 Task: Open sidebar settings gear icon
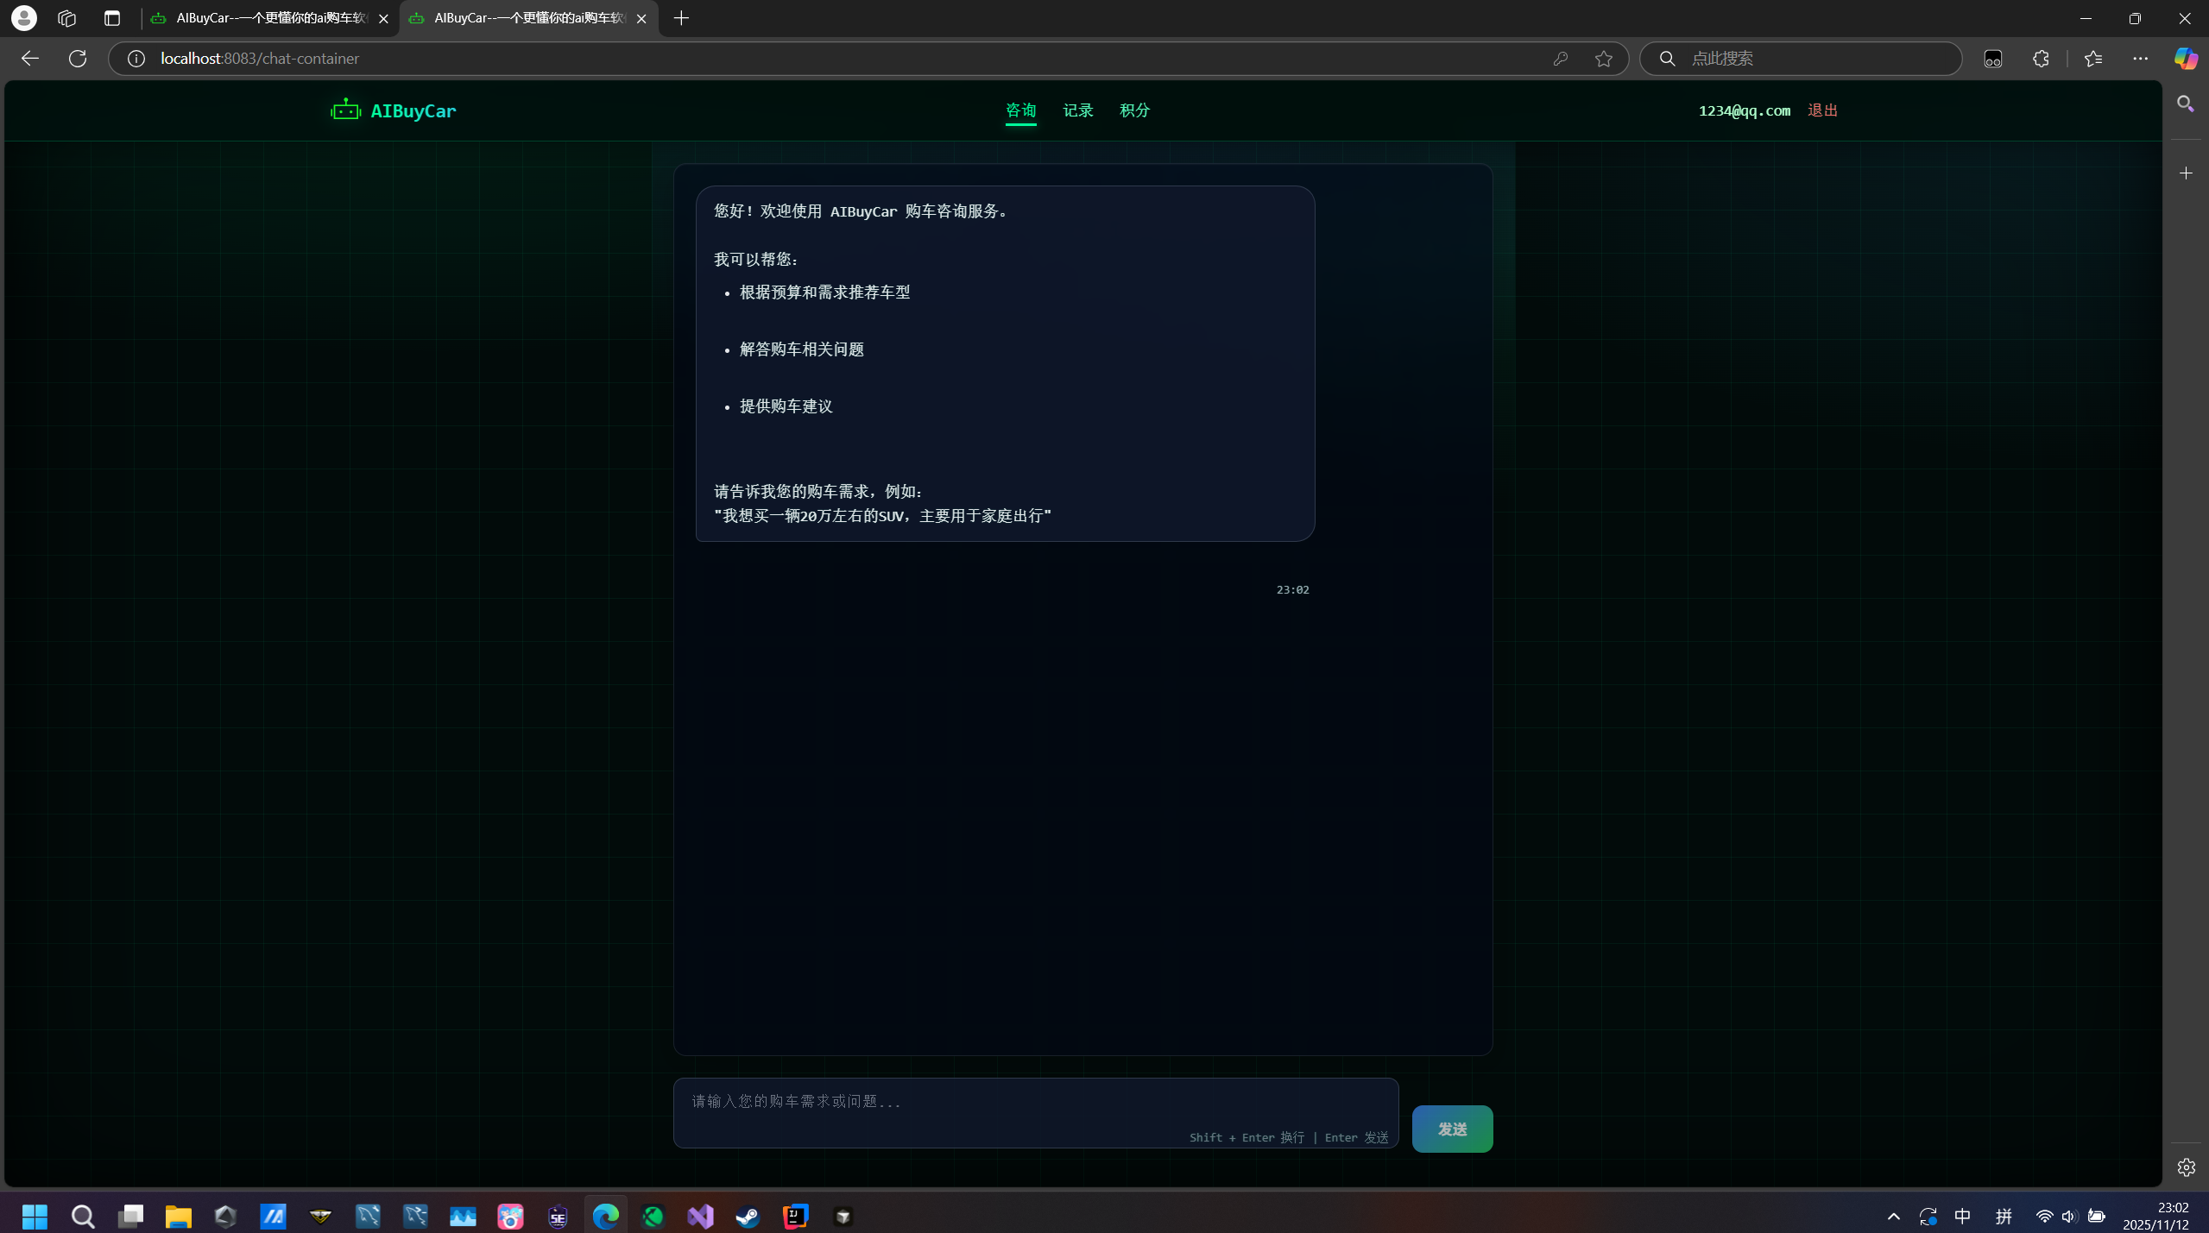[2186, 1167]
